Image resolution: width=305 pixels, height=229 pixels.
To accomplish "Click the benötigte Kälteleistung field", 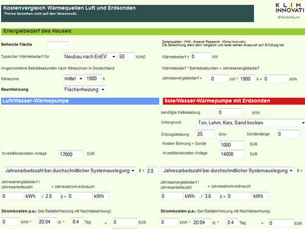I will pos(230,112).
